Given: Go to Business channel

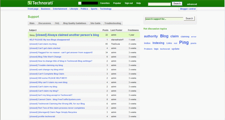Looking at the screenshot, I should pos(46,9).
